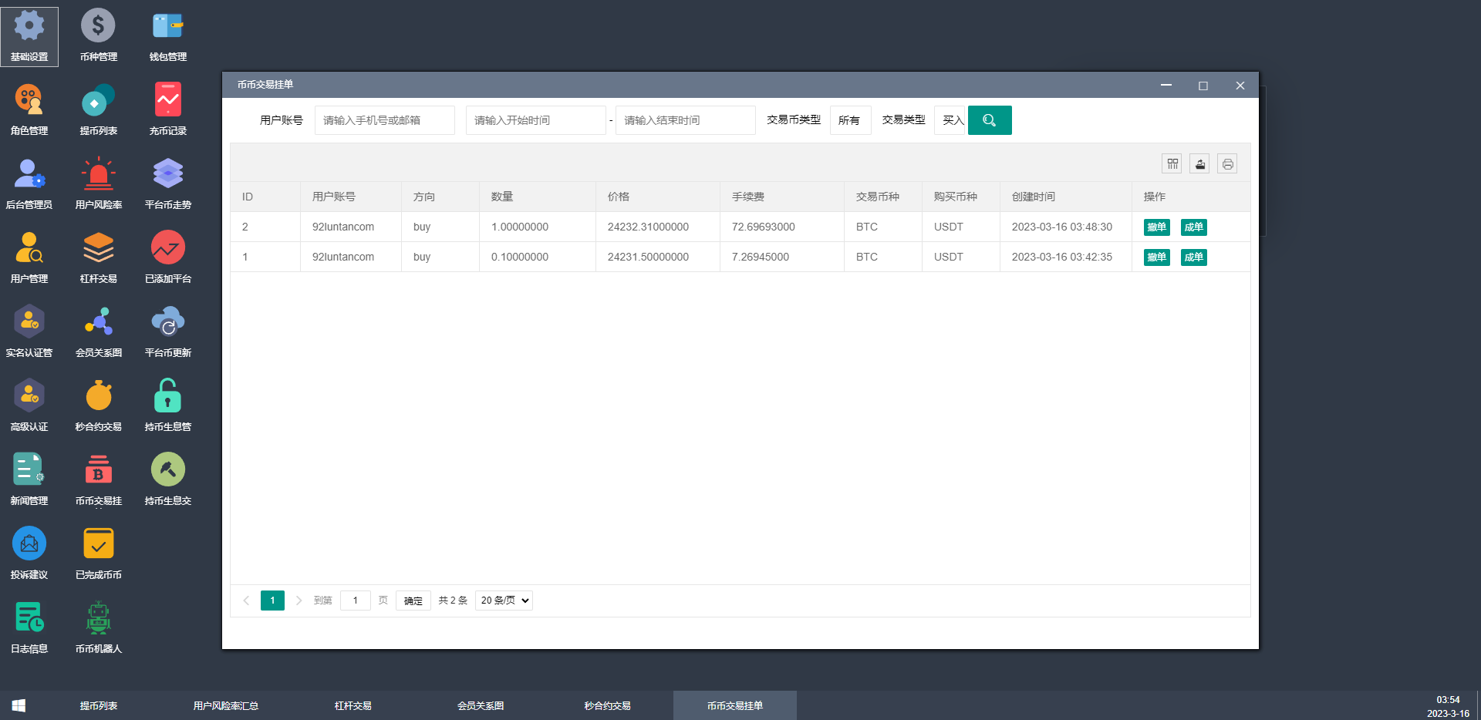Open the 杠杆交易 icon on desktop

tap(98, 257)
